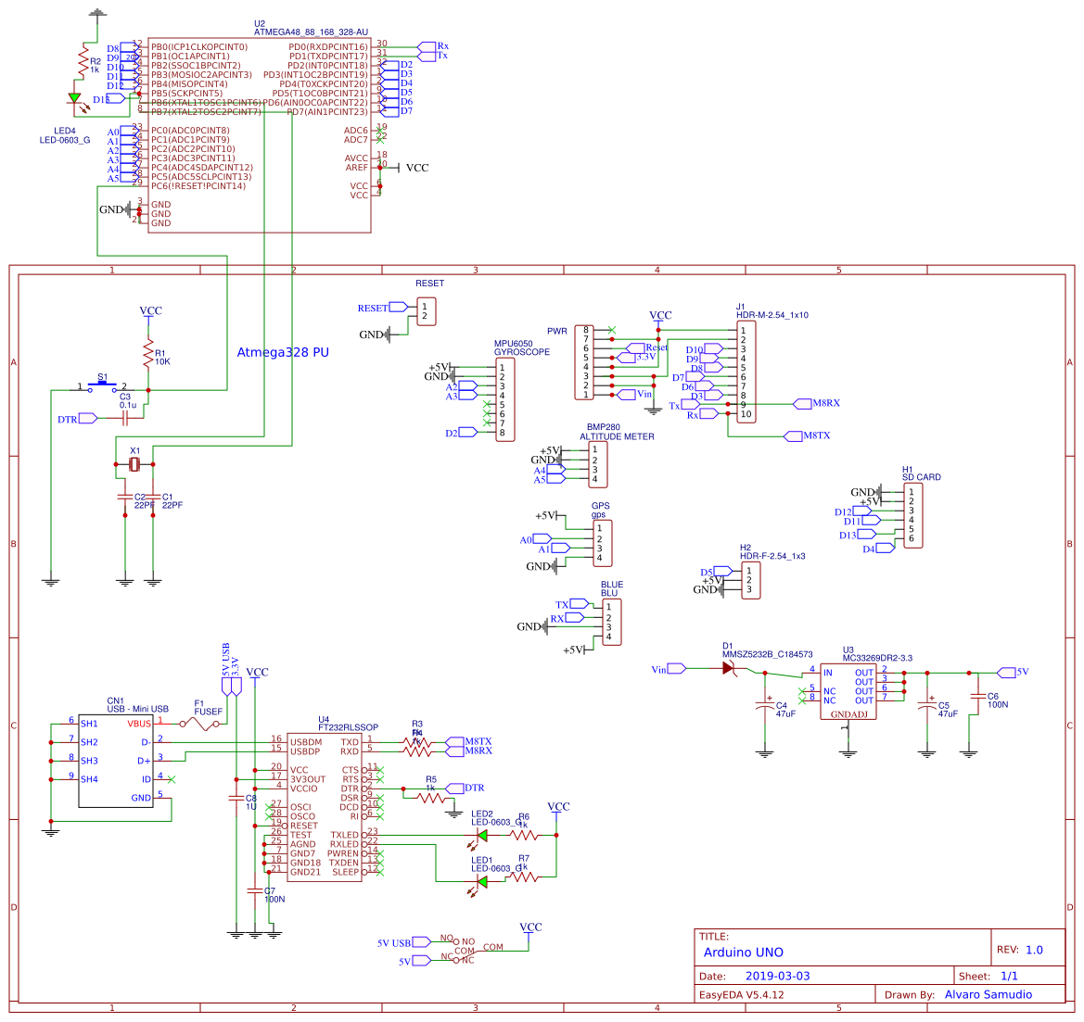This screenshot has width=1084, height=1022.
Task: Select the Sheet '1/1' value
Action: pyautogui.click(x=1009, y=976)
